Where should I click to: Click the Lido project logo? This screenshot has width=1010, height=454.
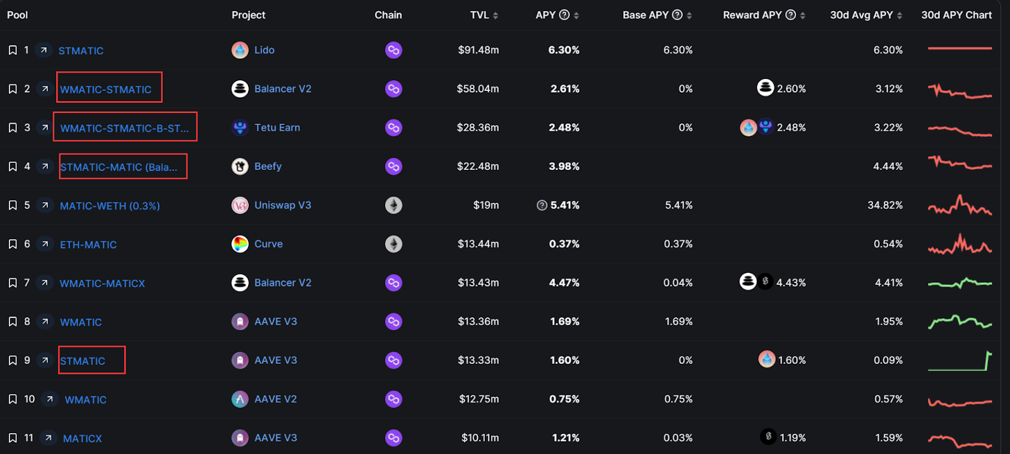[240, 50]
